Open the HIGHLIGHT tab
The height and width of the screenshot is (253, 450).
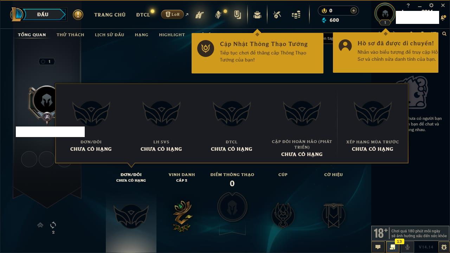172,34
